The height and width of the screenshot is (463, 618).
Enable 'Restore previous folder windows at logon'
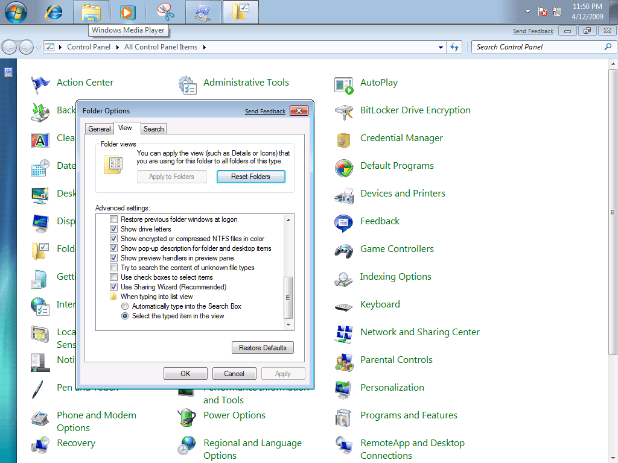click(113, 219)
